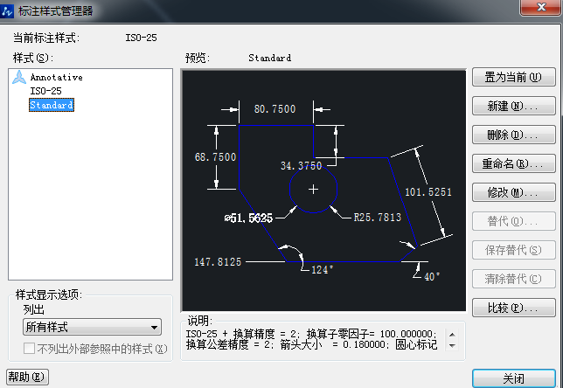Click the AutoCAD icon in title bar

click(x=8, y=10)
